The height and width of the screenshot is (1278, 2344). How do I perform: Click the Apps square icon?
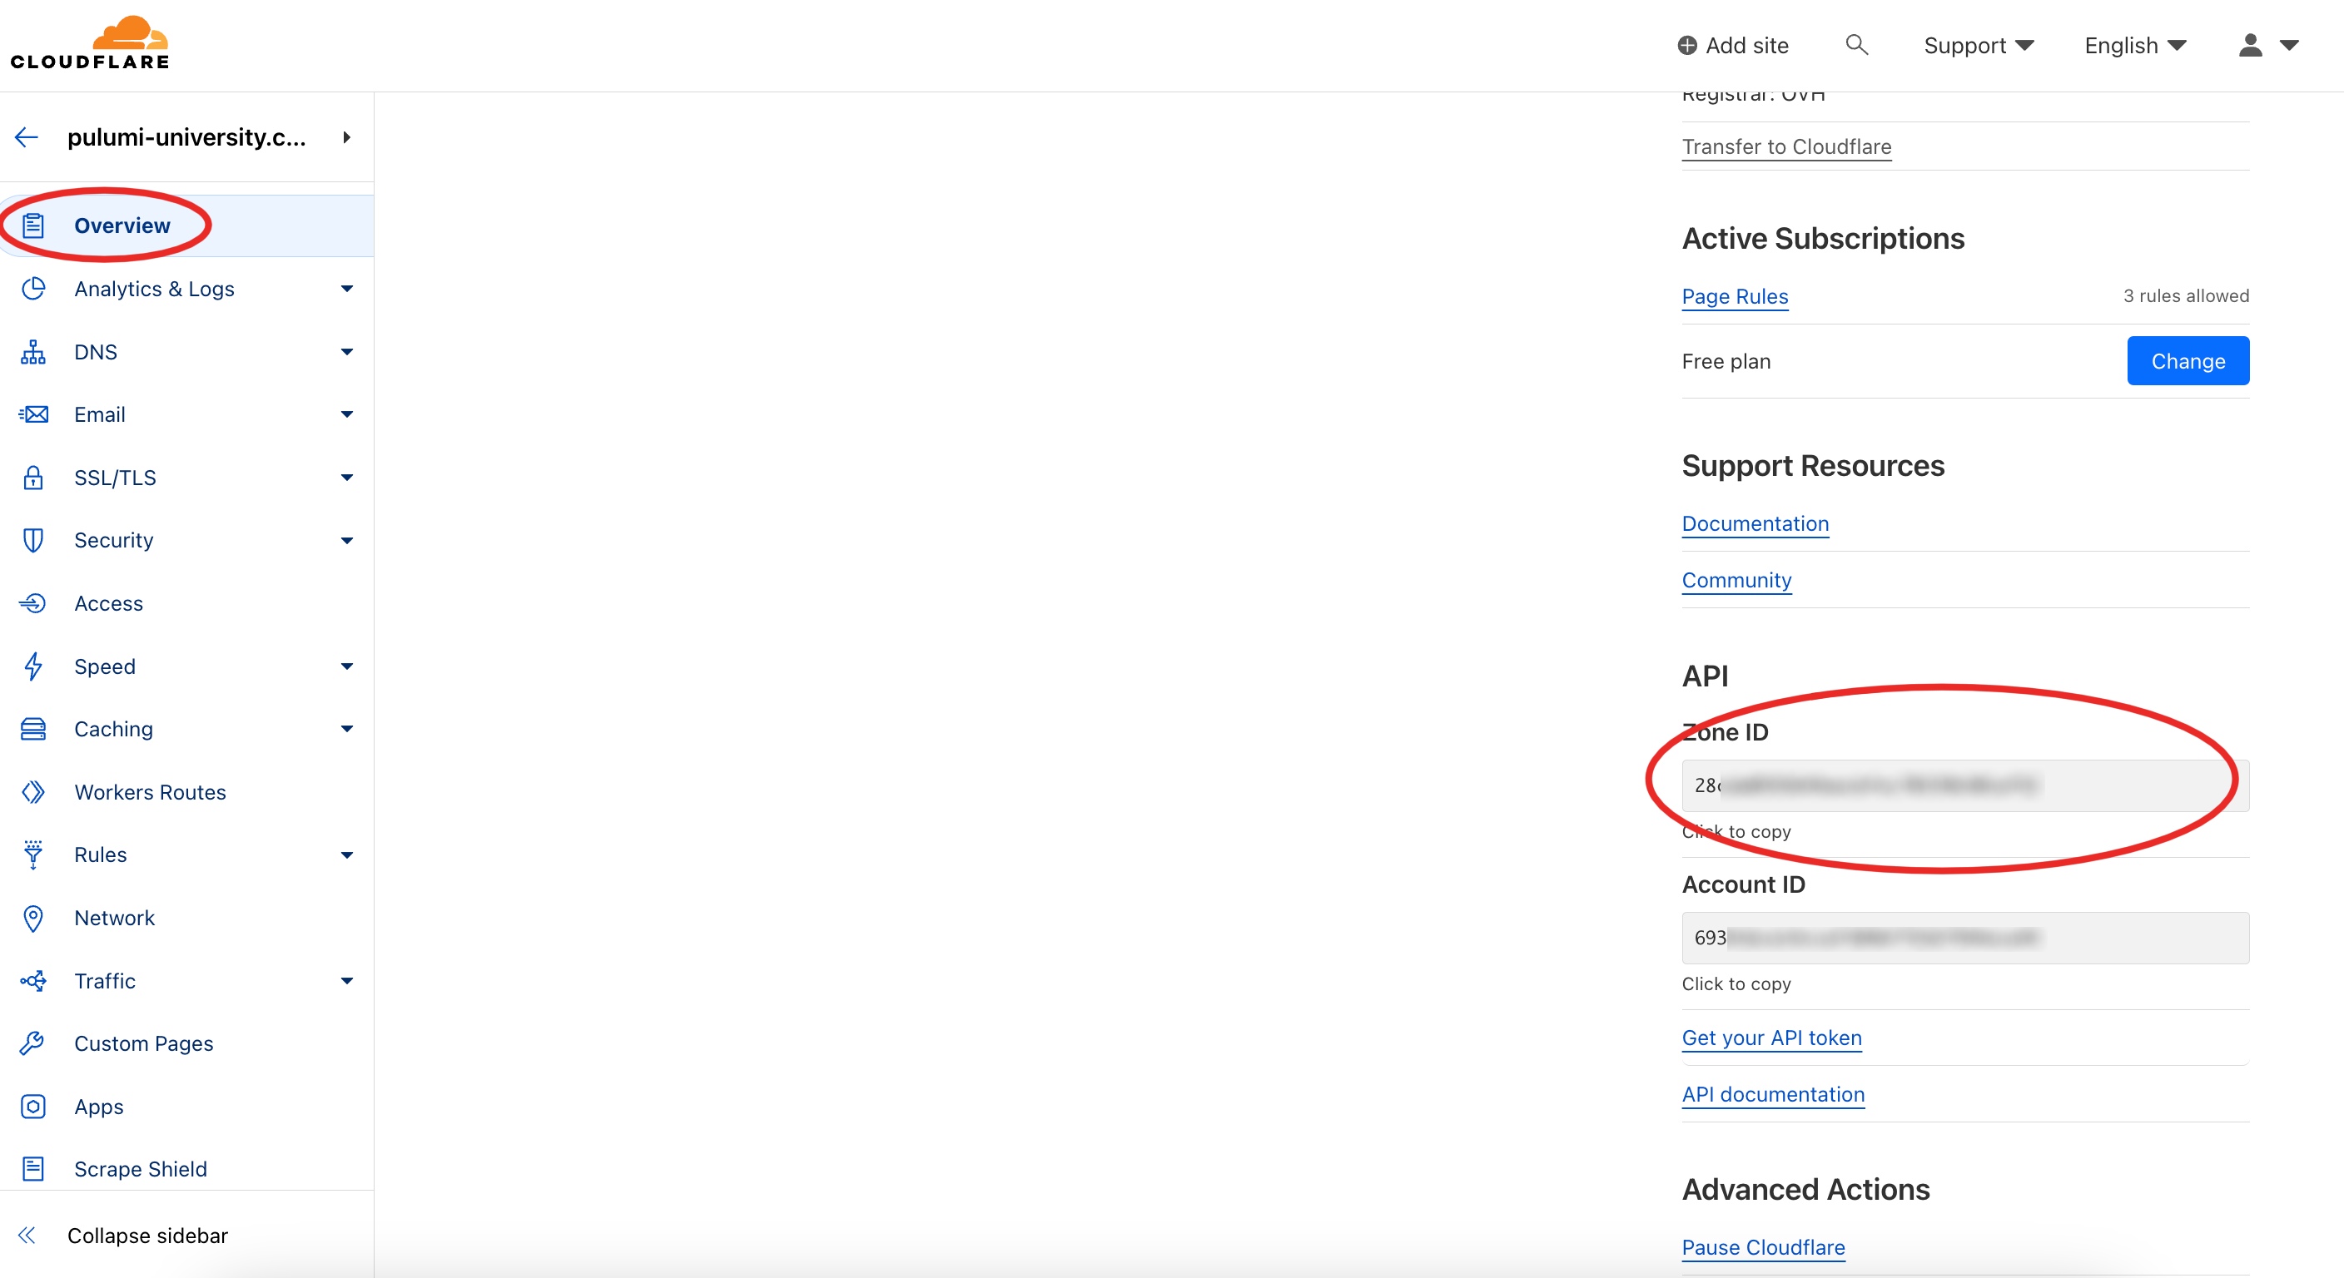pos(33,1106)
